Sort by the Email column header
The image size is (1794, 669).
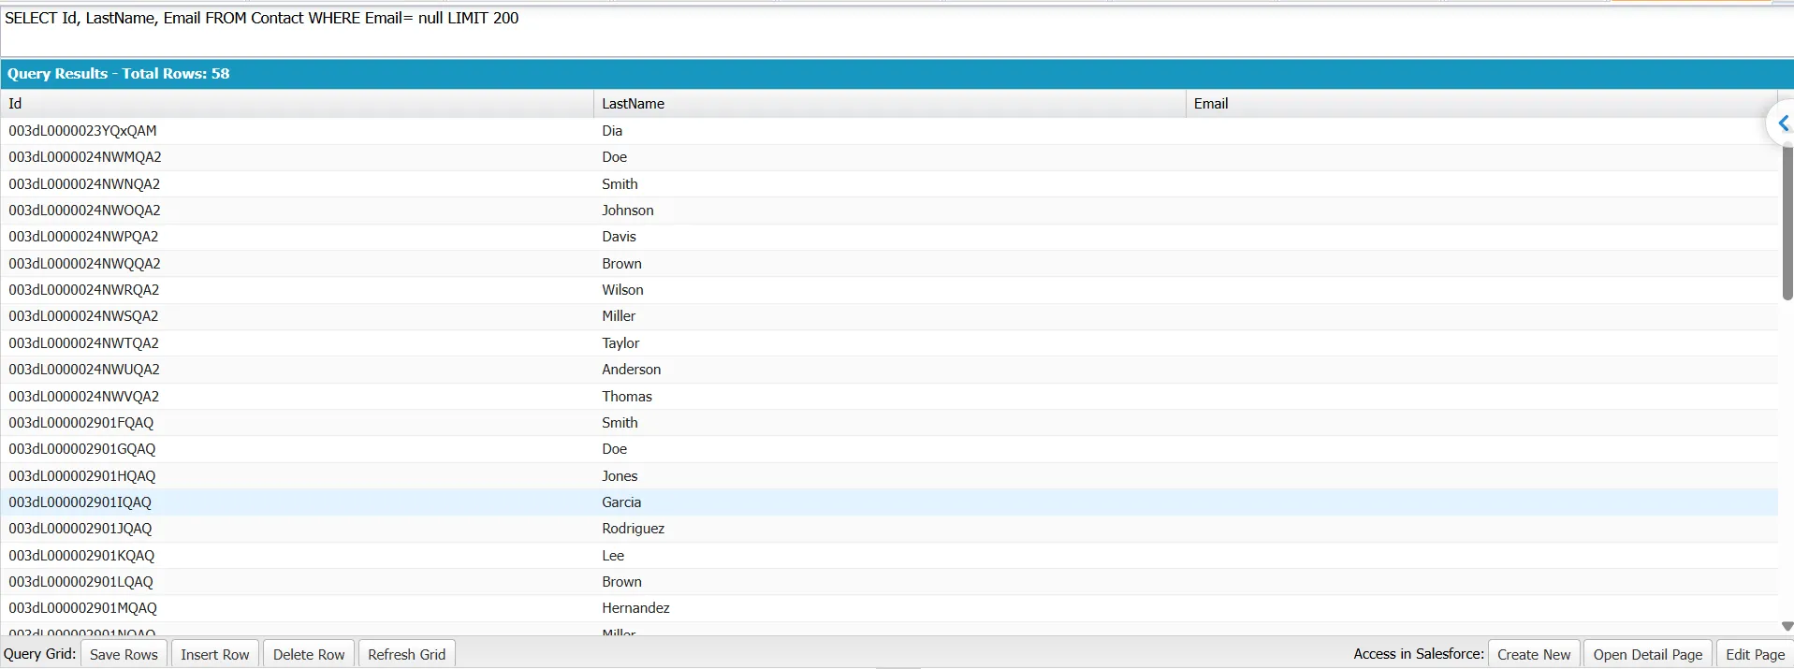click(1481, 104)
